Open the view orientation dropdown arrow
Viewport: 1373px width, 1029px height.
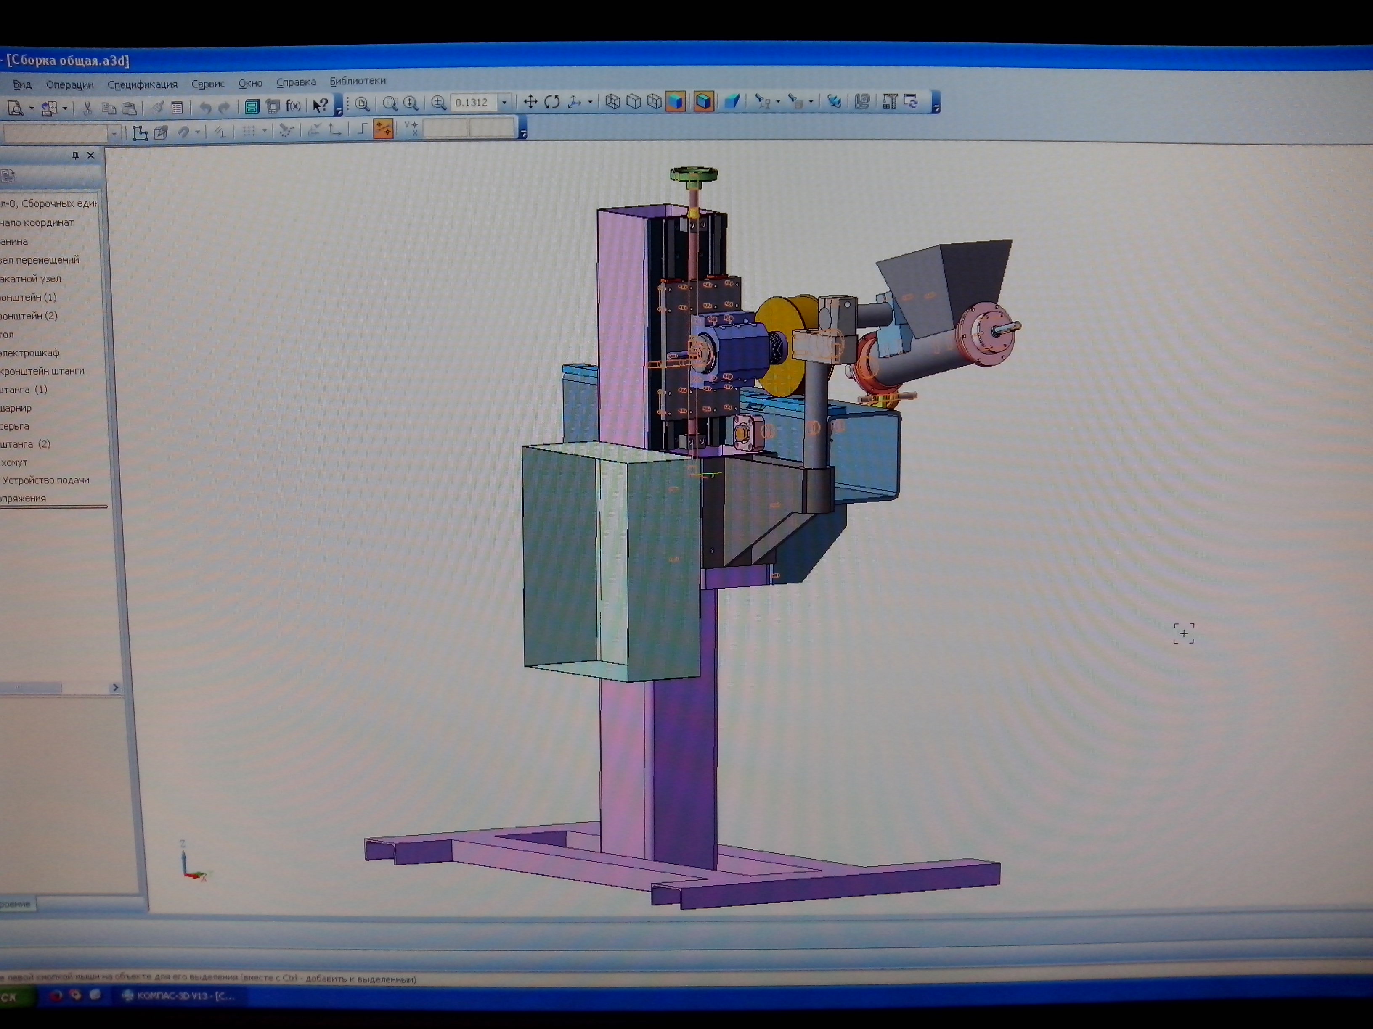pyautogui.click(x=590, y=102)
